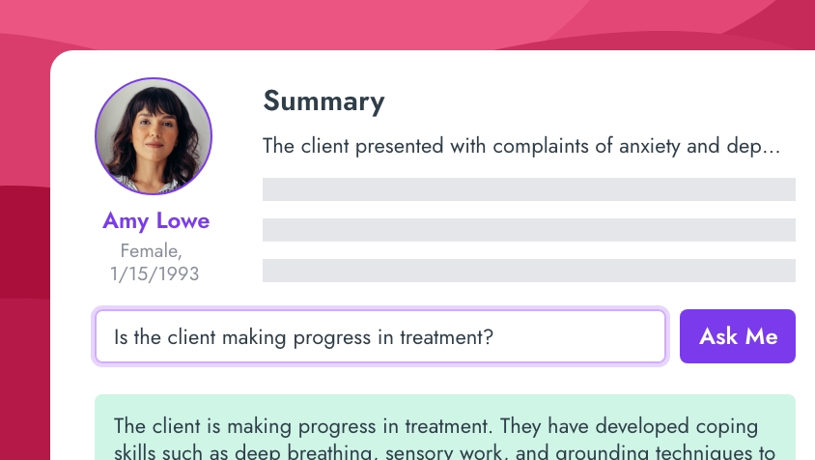Select the third gray placeholder bar
This screenshot has height=460, width=815.
pyautogui.click(x=528, y=271)
